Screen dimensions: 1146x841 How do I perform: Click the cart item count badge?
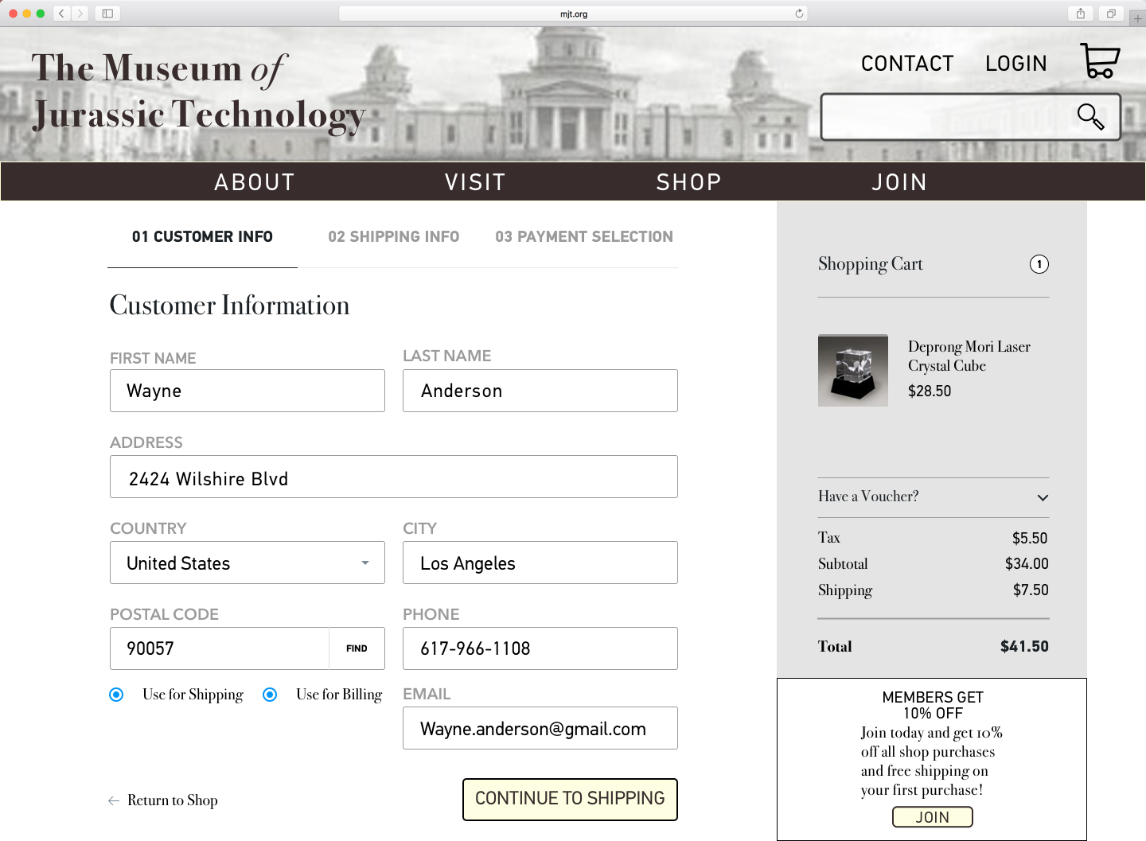tap(1039, 264)
